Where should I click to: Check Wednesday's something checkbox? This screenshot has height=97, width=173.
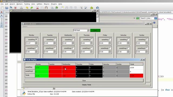[x=73, y=40]
